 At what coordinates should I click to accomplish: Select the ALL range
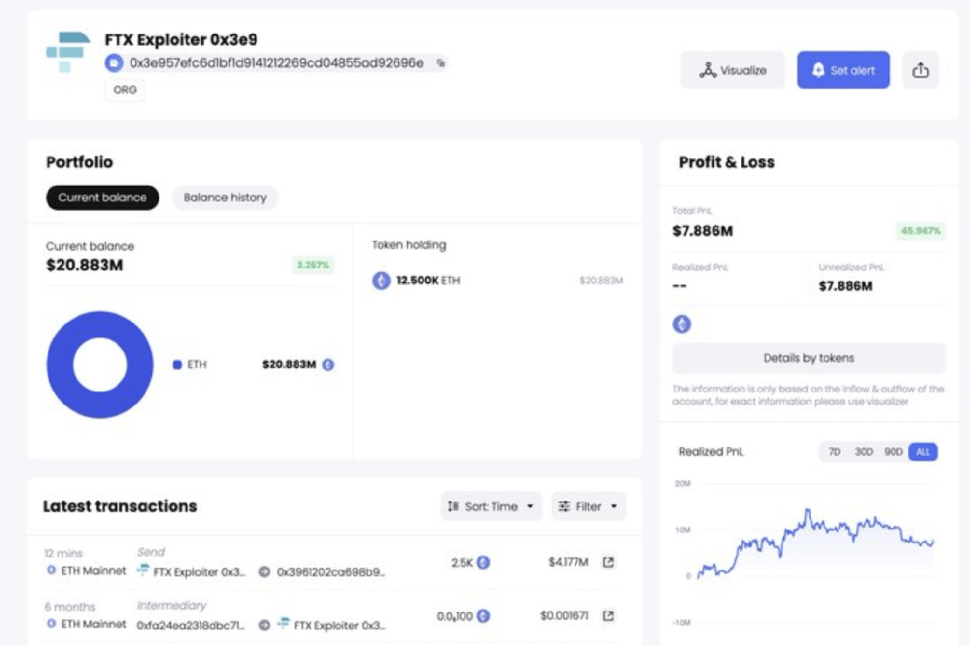click(922, 452)
